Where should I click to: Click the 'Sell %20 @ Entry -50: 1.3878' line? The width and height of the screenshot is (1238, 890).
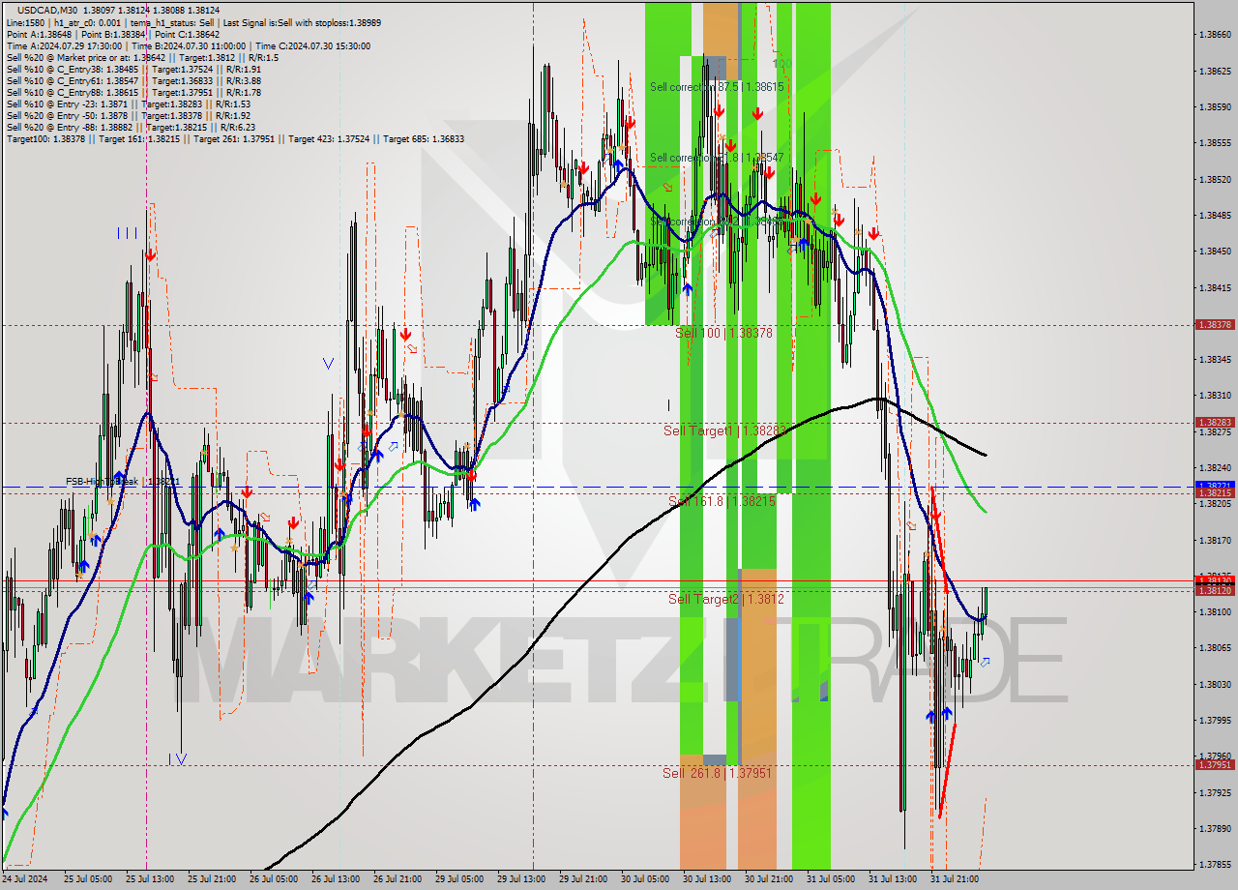129,115
